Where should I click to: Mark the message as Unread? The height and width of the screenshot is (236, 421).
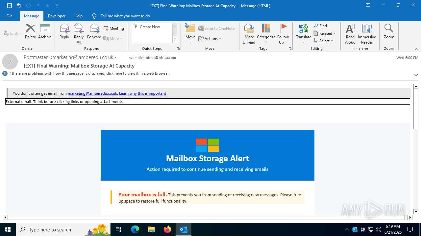249,34
